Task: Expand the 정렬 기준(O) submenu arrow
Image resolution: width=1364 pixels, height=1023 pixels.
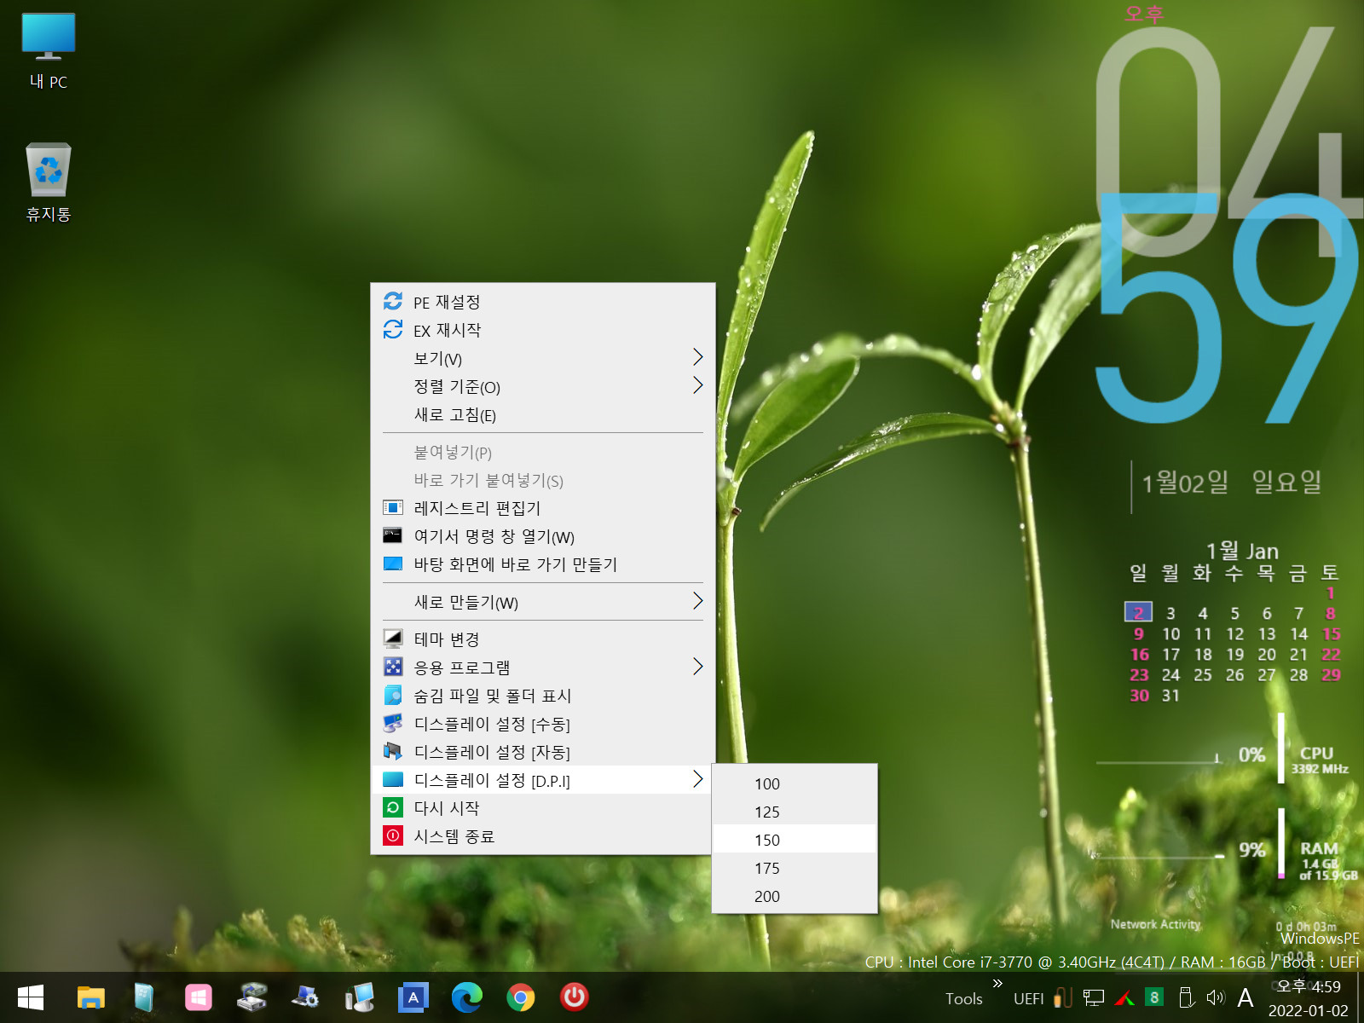Action: 697,385
